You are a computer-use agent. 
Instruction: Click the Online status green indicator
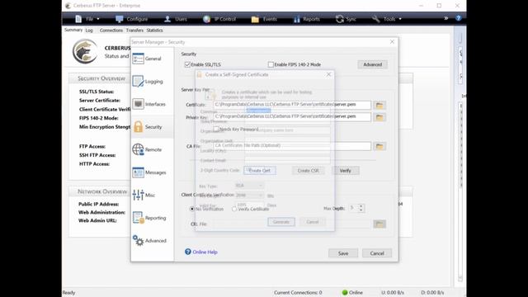345,293
